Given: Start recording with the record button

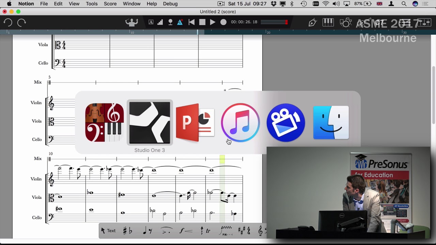Looking at the screenshot, I should (223, 22).
